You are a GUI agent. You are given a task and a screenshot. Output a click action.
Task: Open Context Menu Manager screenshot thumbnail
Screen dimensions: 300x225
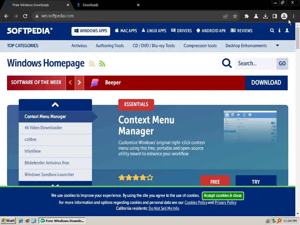250,127
